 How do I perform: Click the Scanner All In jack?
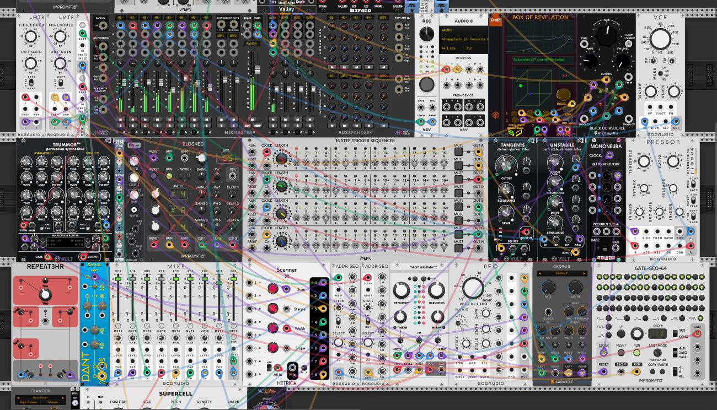(x=277, y=368)
